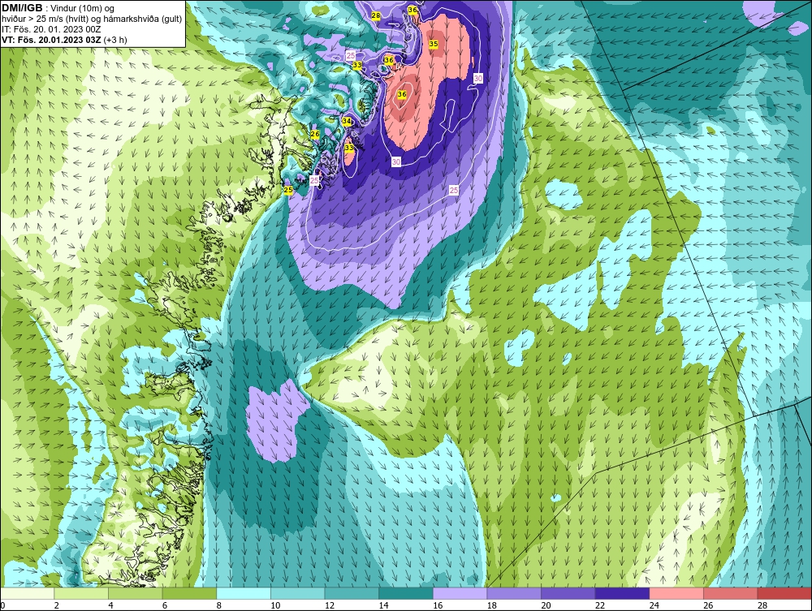This screenshot has height=611, width=812.
Task: Click the teal 14–16 m/s legend swatch
Action: (405, 593)
